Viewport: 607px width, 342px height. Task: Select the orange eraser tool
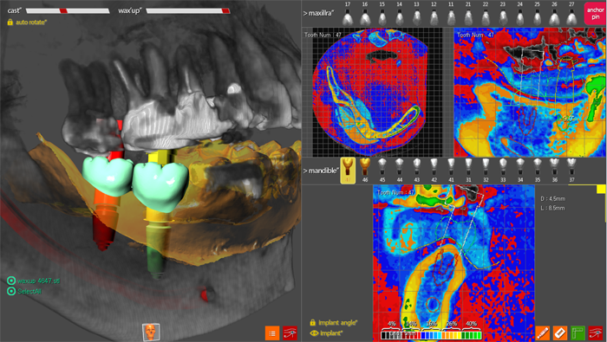(560, 333)
